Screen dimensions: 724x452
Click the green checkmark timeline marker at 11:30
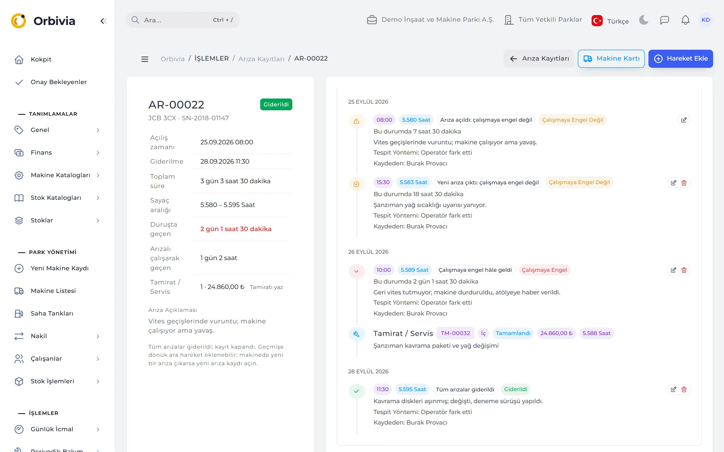click(356, 391)
